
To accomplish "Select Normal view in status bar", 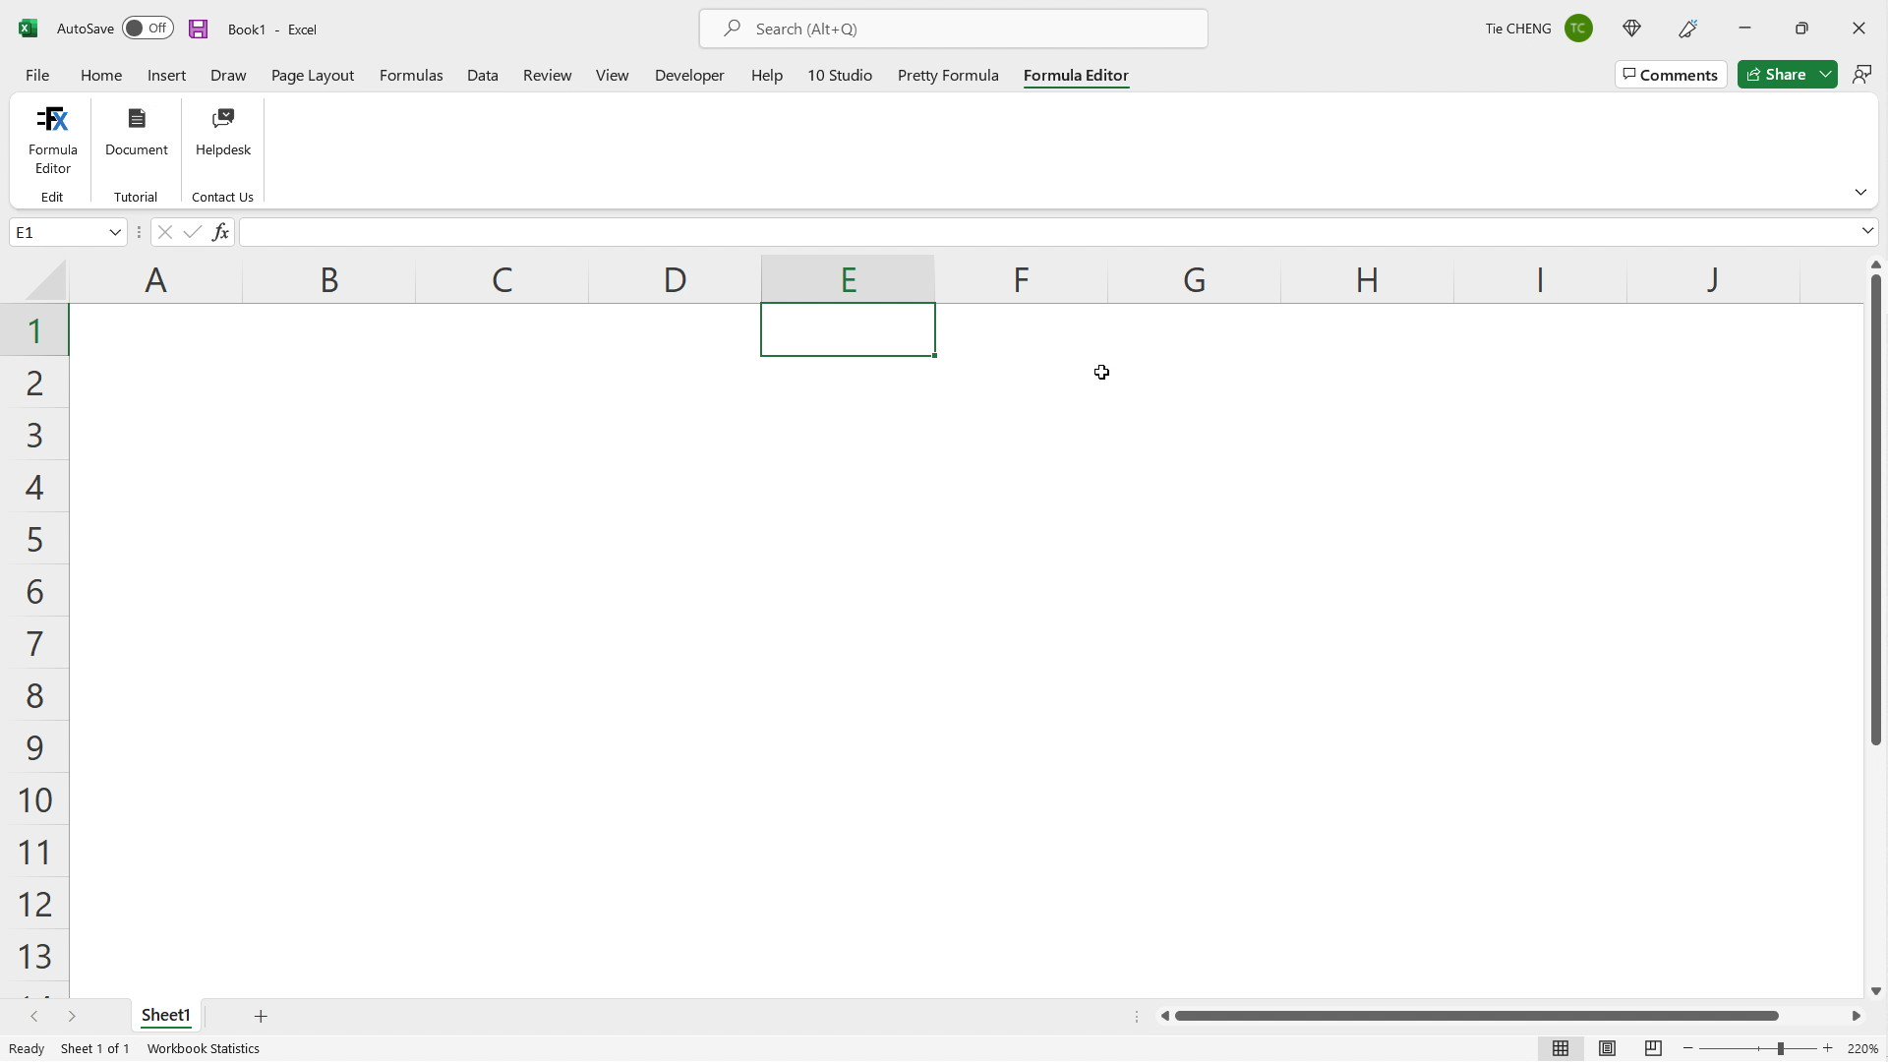I will tap(1561, 1048).
